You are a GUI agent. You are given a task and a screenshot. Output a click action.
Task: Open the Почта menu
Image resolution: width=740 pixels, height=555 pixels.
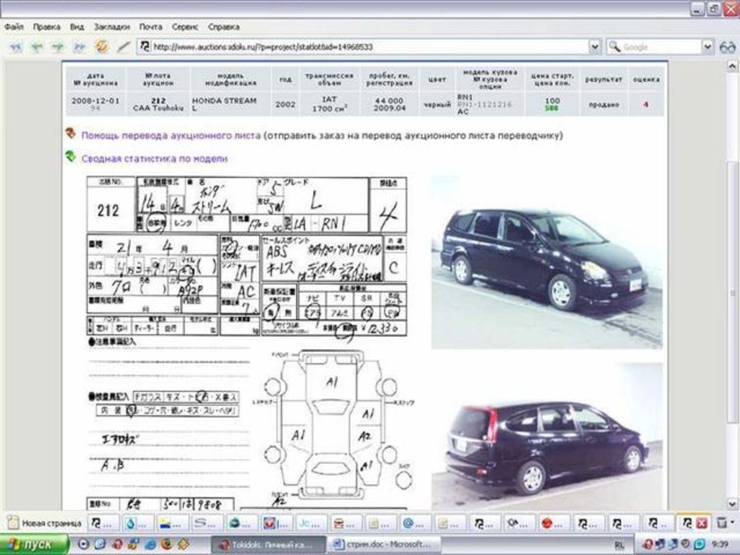150,27
